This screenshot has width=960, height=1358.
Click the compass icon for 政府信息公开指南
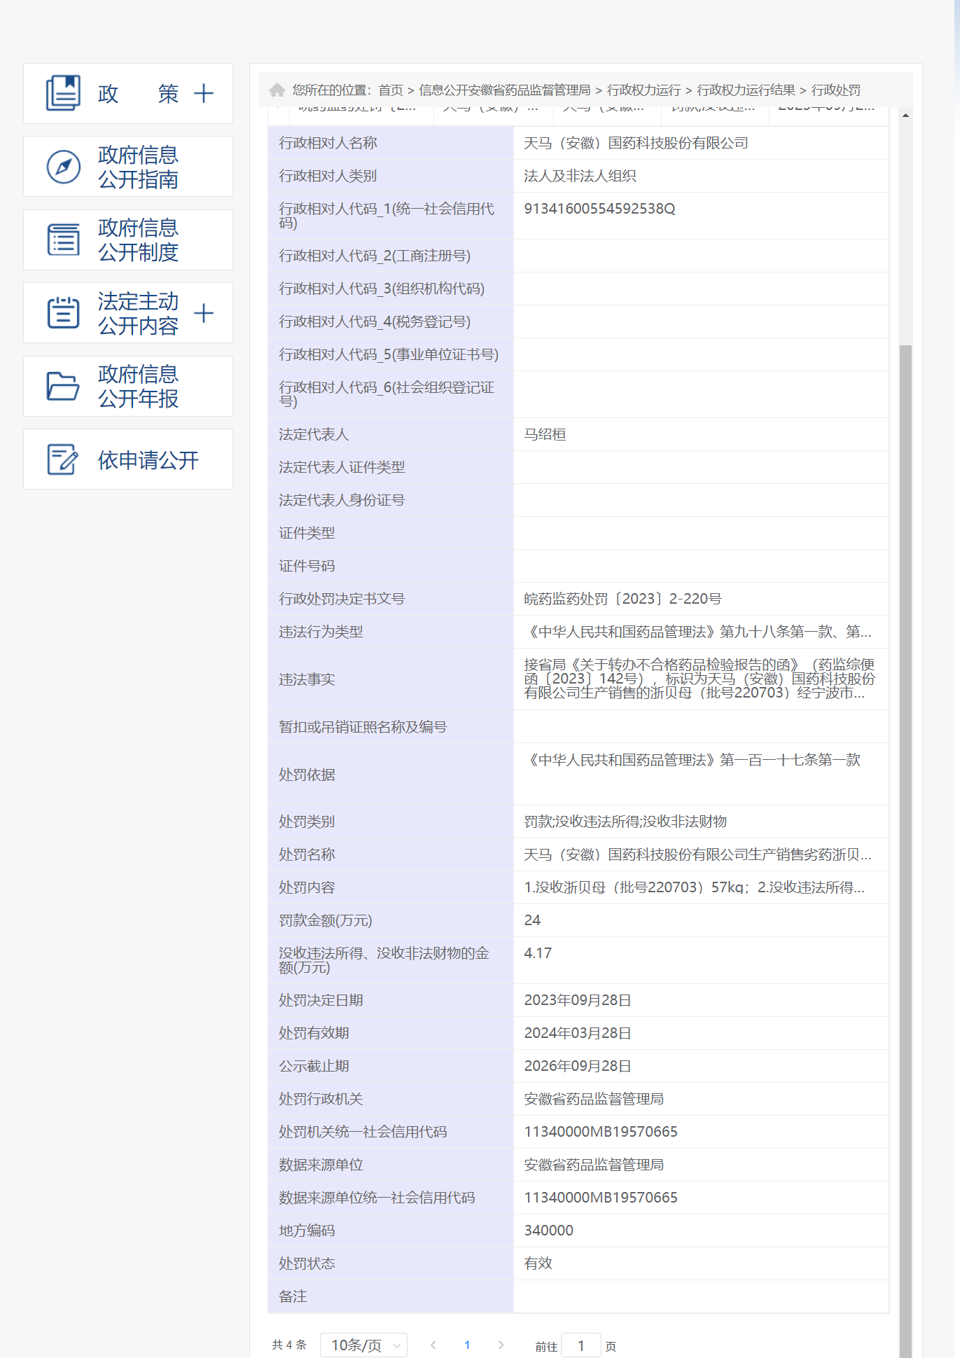pos(63,167)
